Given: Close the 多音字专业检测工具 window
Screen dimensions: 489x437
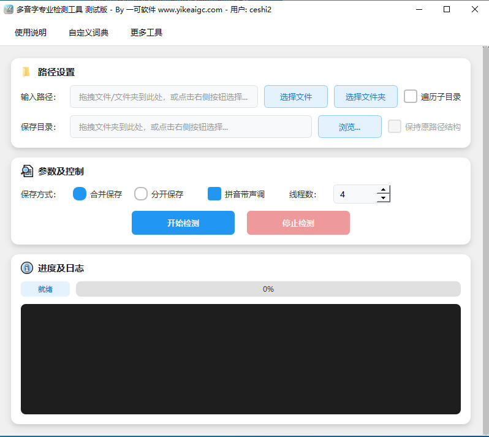Looking at the screenshot, I should (475, 9).
